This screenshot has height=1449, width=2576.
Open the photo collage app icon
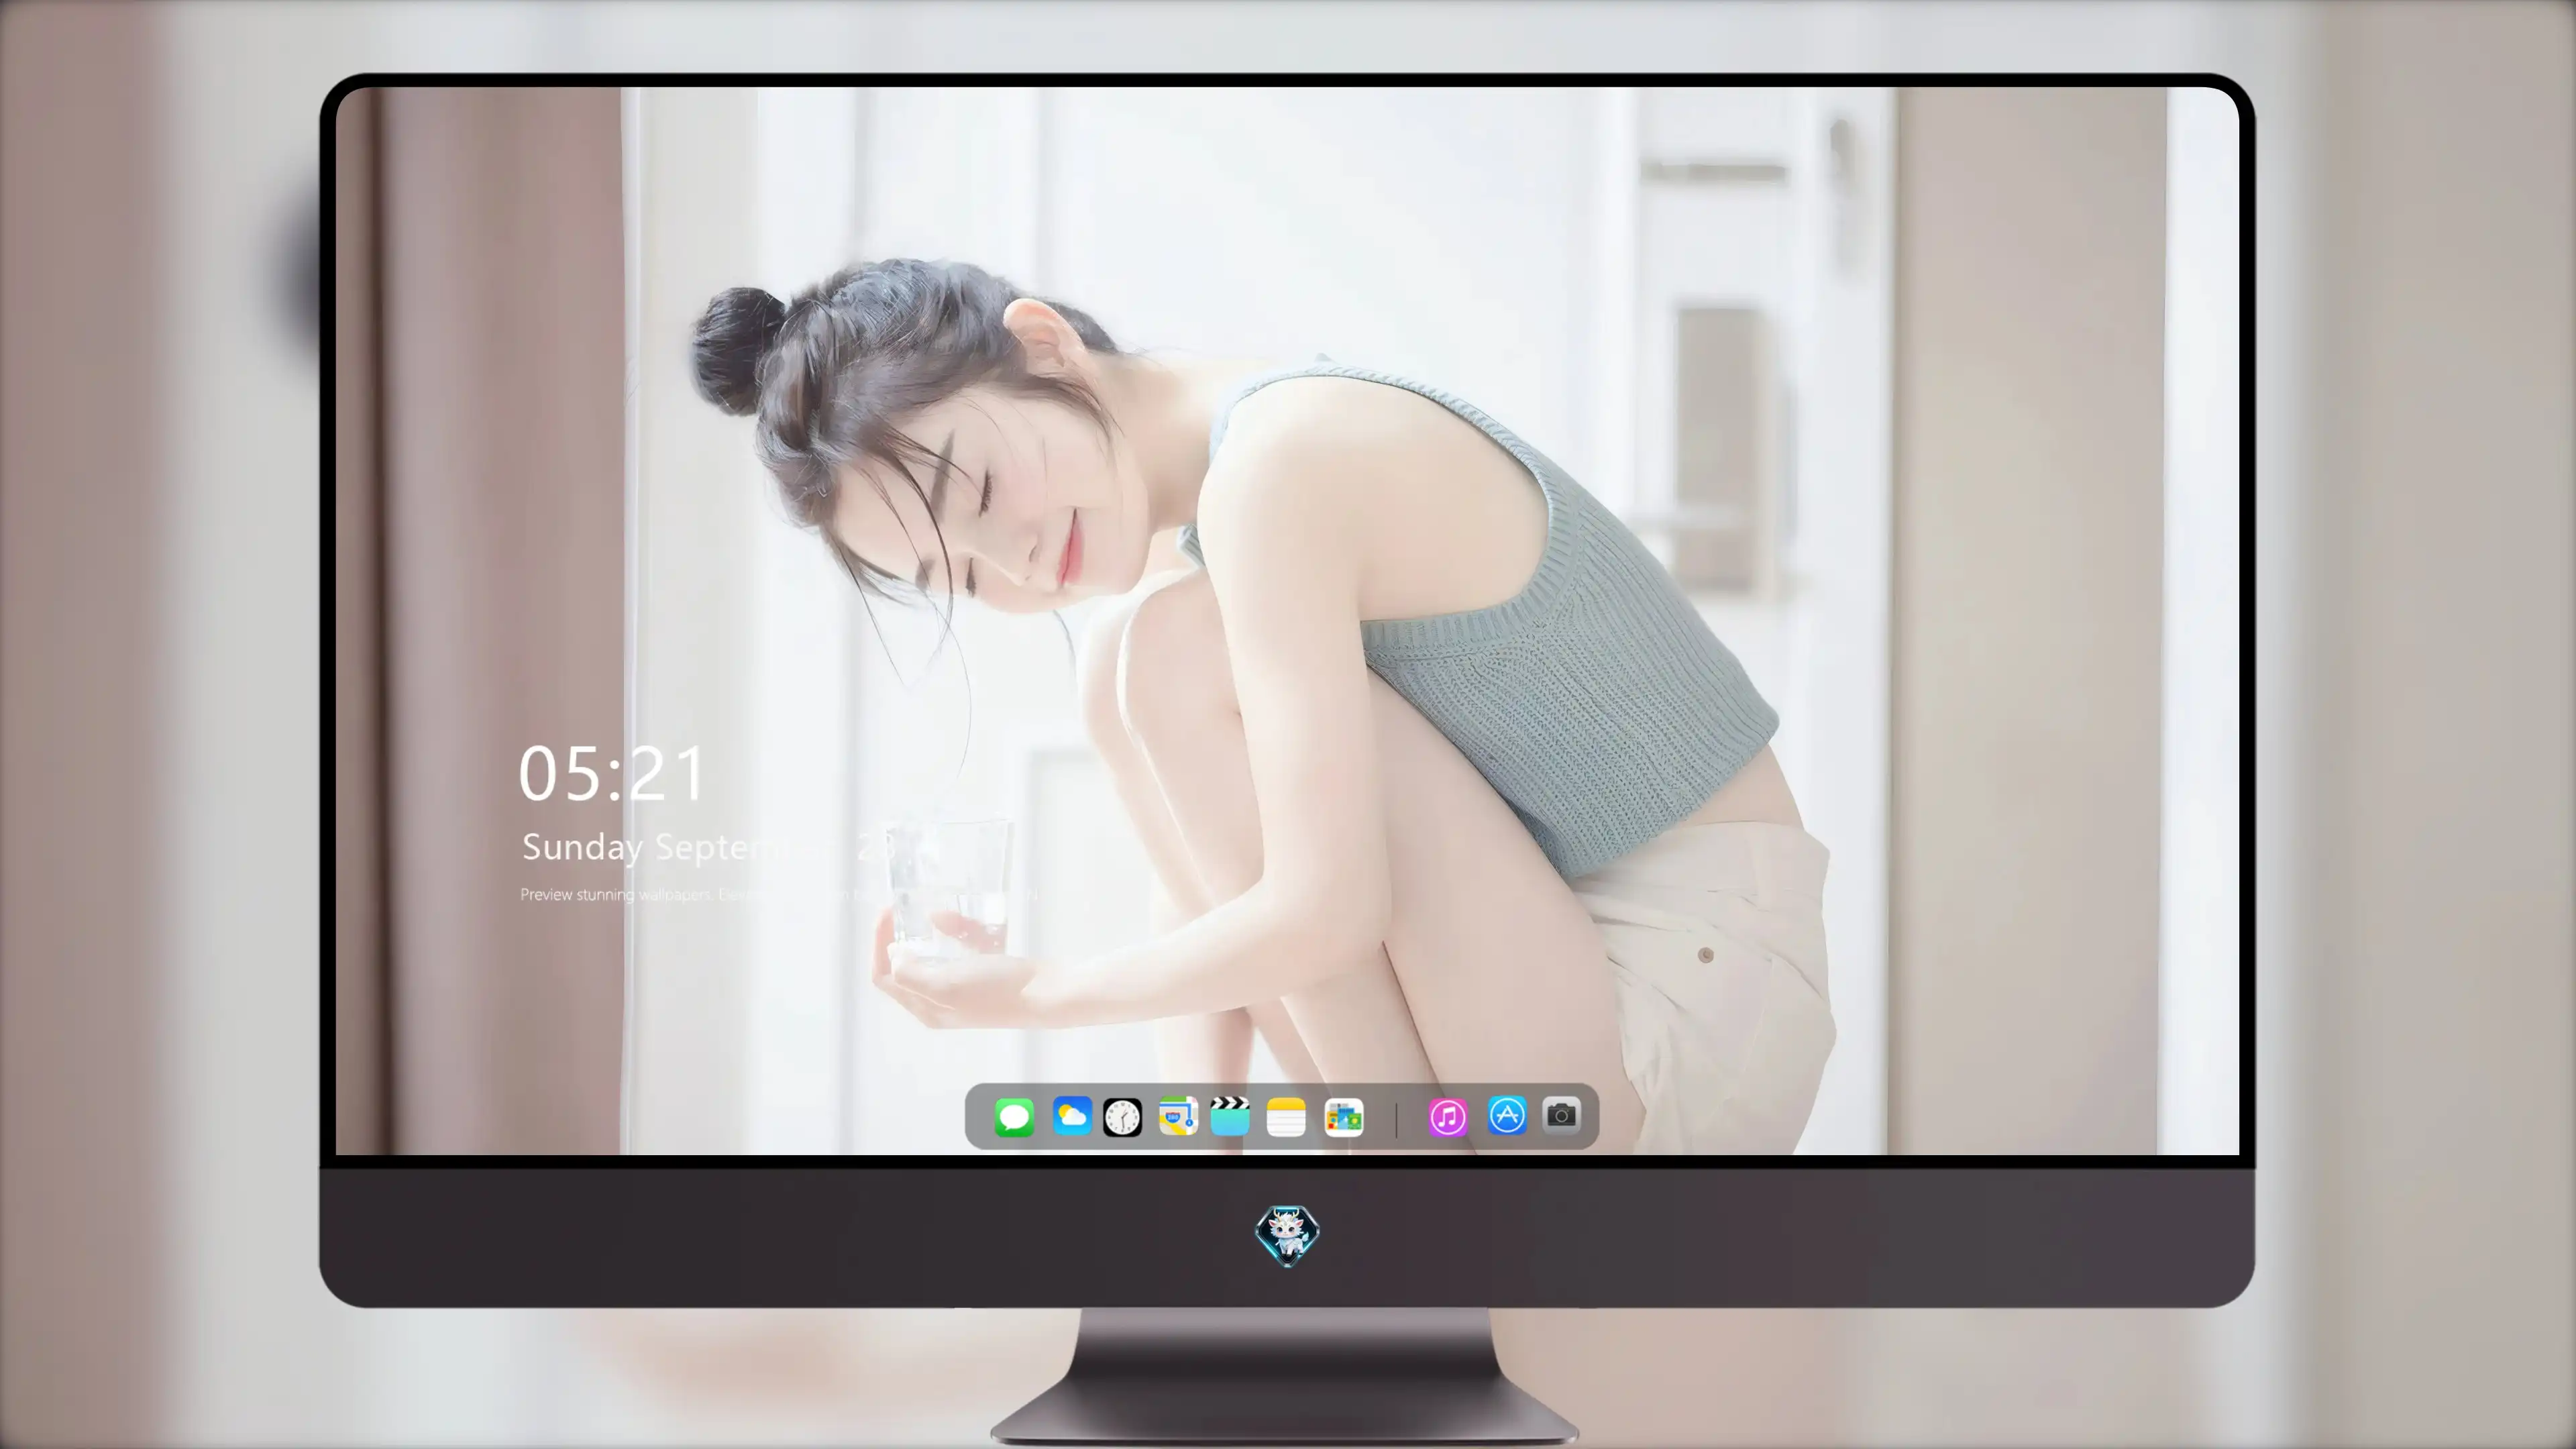pyautogui.click(x=1344, y=1117)
